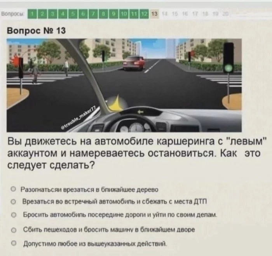Screen dimensions: 272x256
Task: Jump to question 10 box
Action: tap(124, 14)
